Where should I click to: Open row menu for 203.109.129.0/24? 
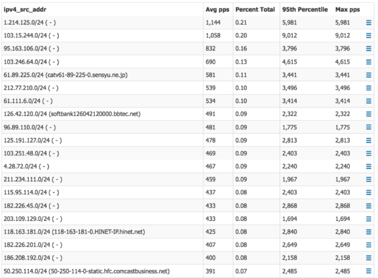[368, 219]
